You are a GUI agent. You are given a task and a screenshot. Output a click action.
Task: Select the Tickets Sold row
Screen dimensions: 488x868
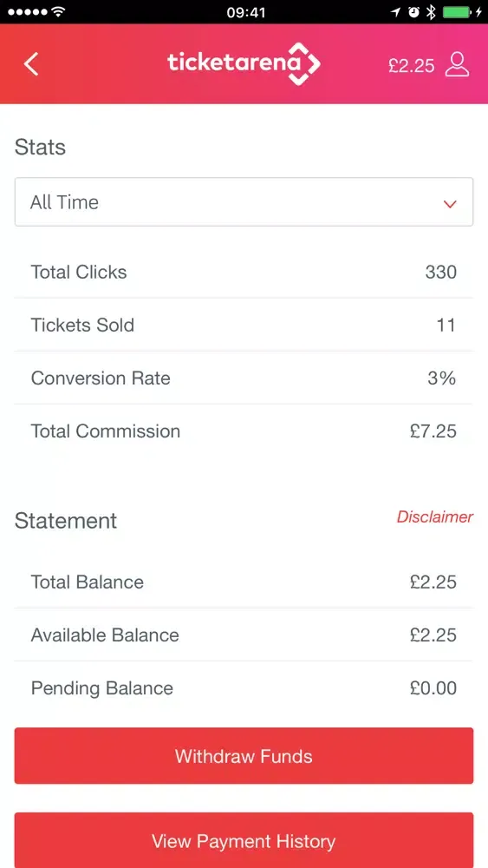(244, 325)
